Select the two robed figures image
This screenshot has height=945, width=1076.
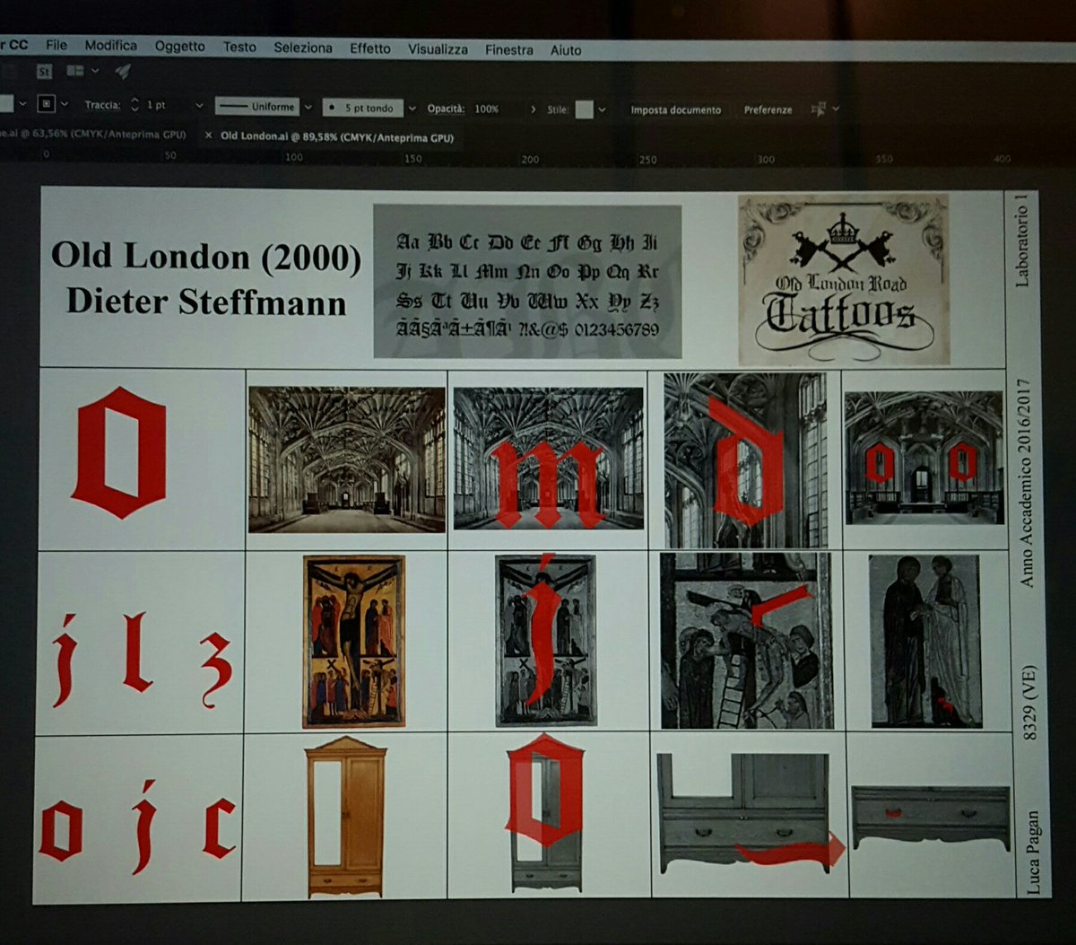pyautogui.click(x=926, y=641)
